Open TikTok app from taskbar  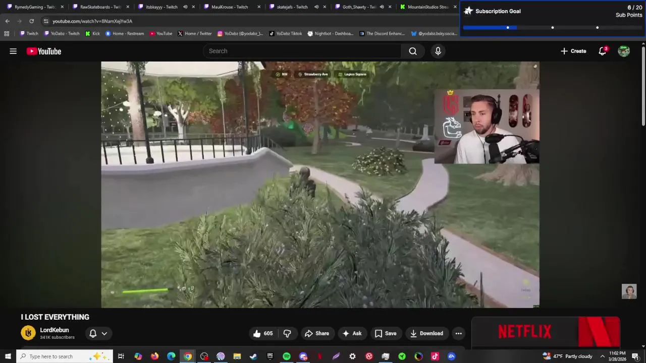[x=435, y=356]
